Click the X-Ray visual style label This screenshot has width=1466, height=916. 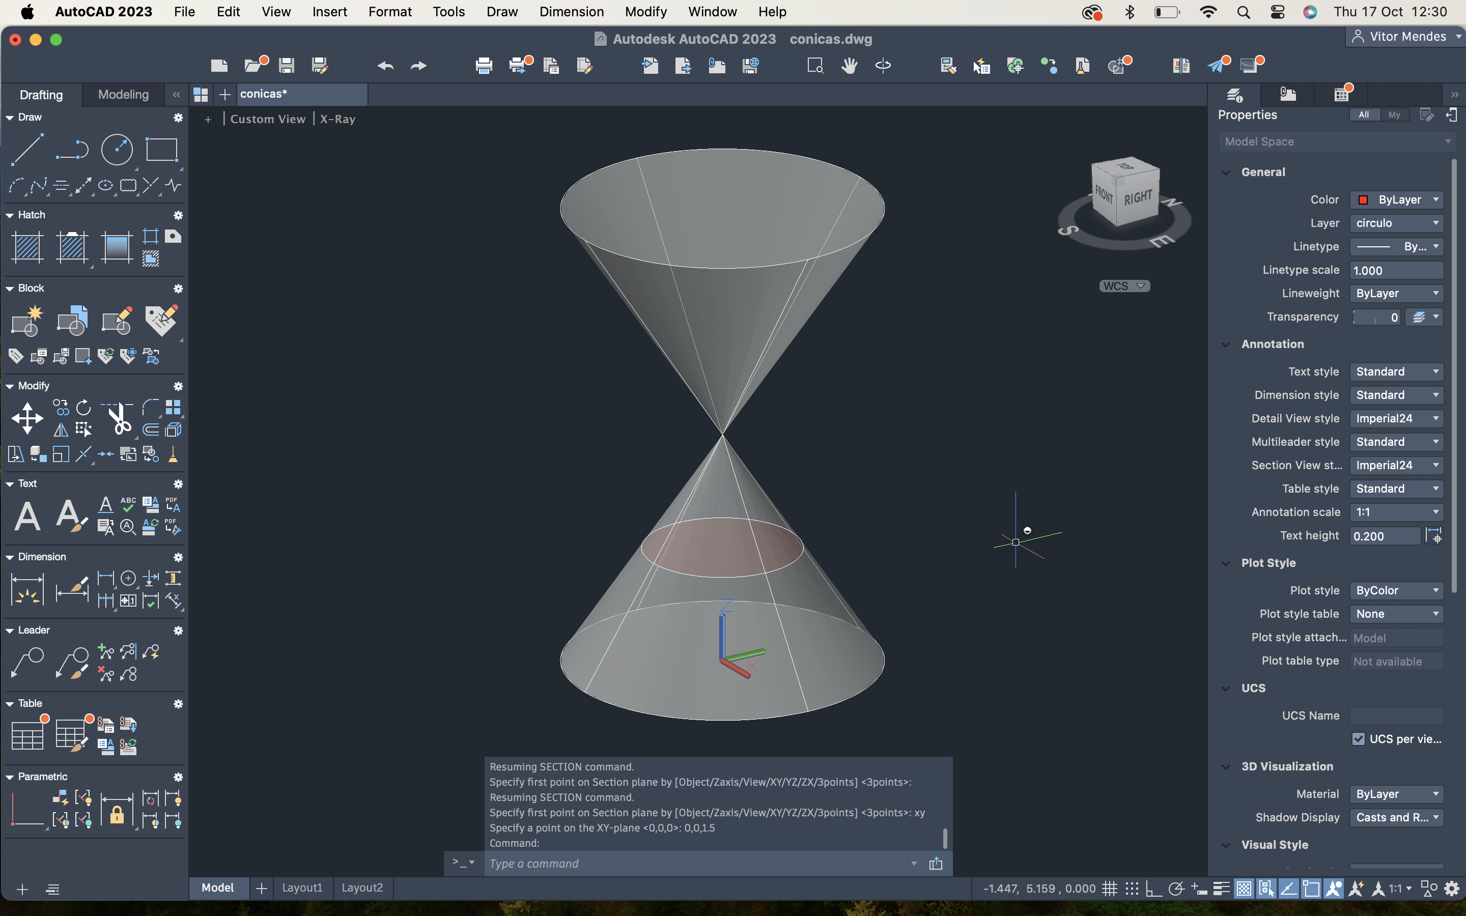click(337, 119)
